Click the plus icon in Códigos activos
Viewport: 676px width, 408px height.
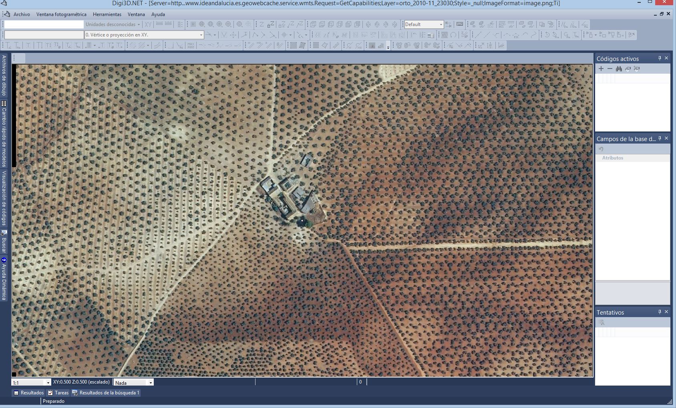pyautogui.click(x=601, y=69)
